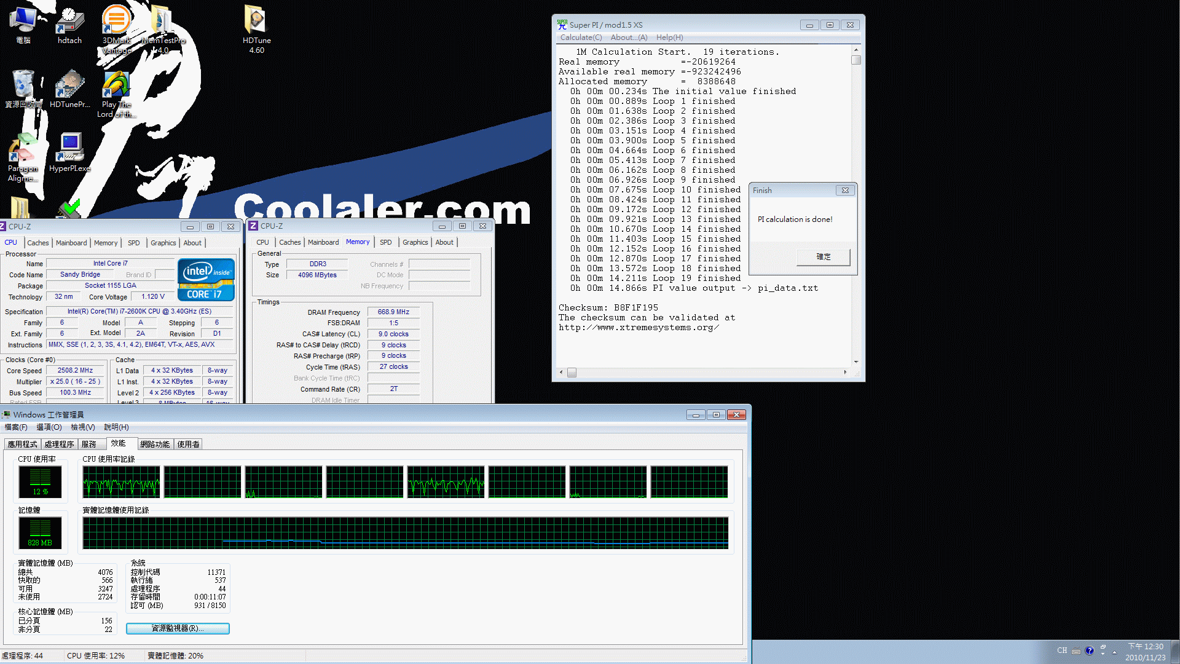Click the Super PI vertical scrollbar thumb
The height and width of the screenshot is (664, 1180).
pos(856,60)
